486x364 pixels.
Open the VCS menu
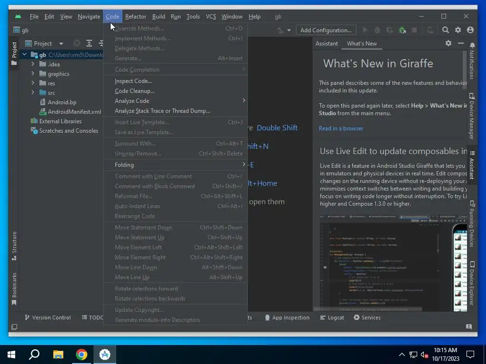pos(211,17)
